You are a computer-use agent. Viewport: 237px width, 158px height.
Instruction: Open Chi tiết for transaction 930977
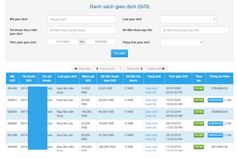coord(199,100)
